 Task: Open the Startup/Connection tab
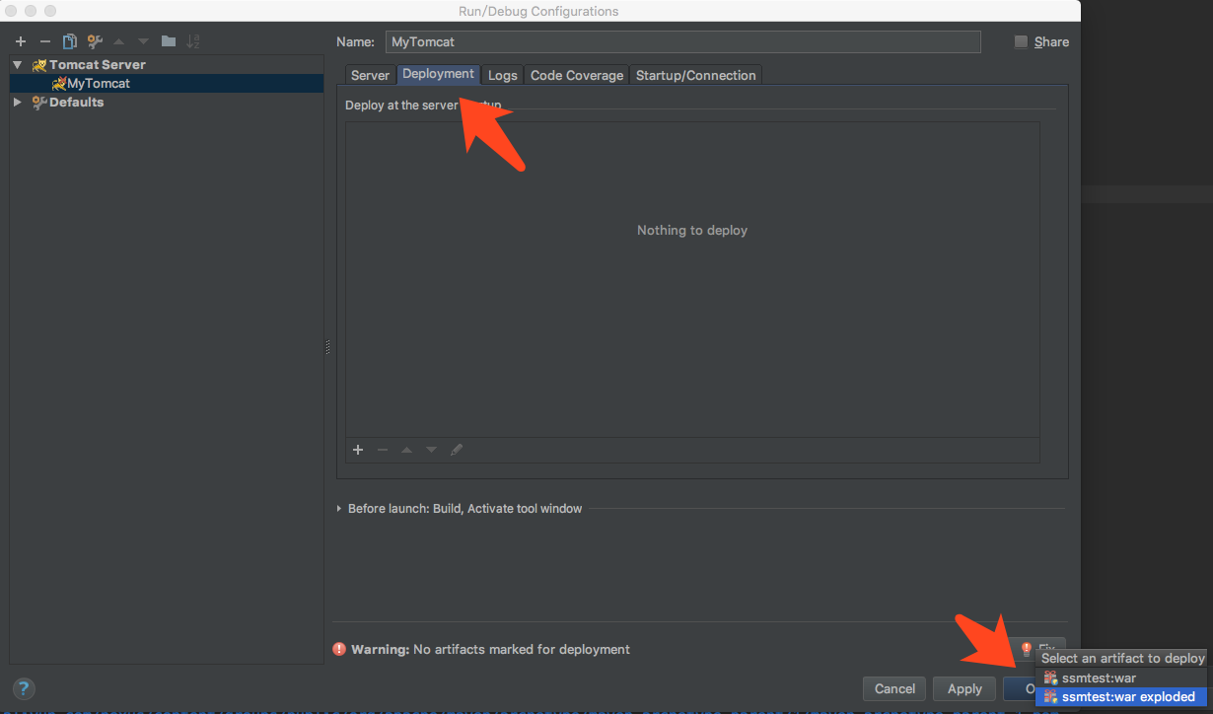point(695,75)
